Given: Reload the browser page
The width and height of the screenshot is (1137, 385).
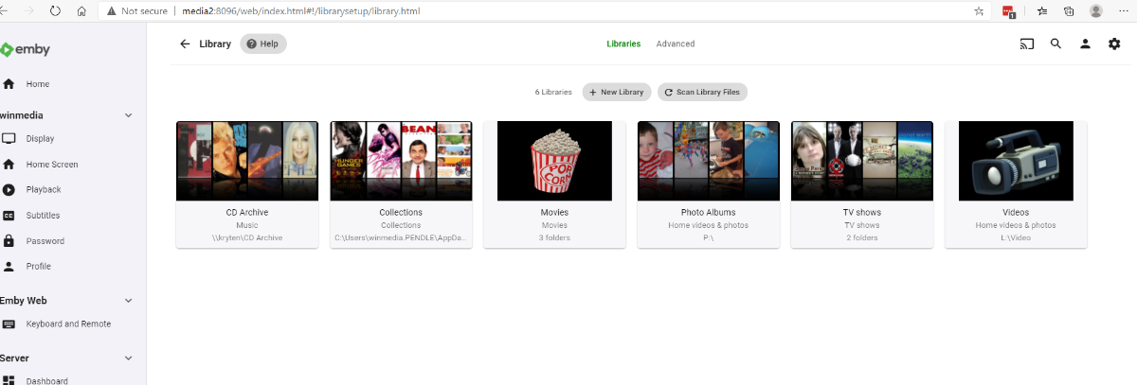Looking at the screenshot, I should click(x=55, y=11).
